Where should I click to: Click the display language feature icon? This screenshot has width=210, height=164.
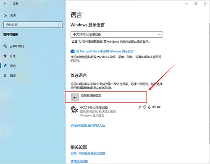pos(140,107)
